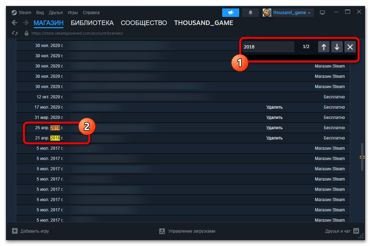The height and width of the screenshot is (246, 371).
Task: Open the notifications bell
Action: (x=250, y=13)
